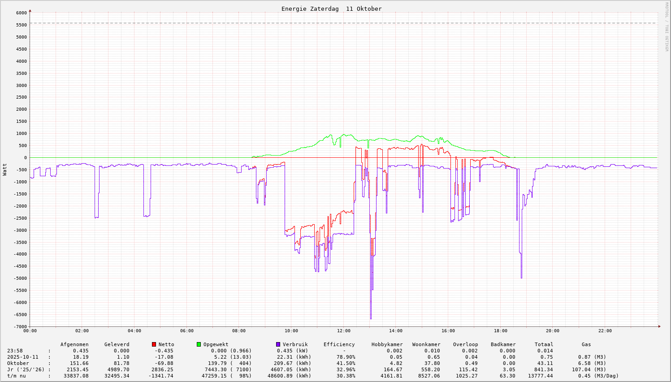The height and width of the screenshot is (382, 671).
Task: Click the Afgenomen column header
Action: [x=74, y=344]
